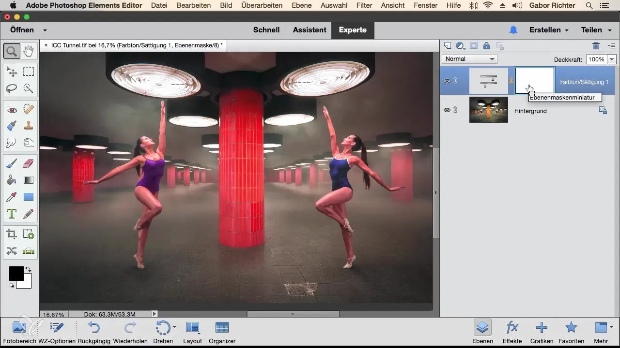Select the Smudge finger tool
The width and height of the screenshot is (620, 348).
pyautogui.click(x=12, y=143)
